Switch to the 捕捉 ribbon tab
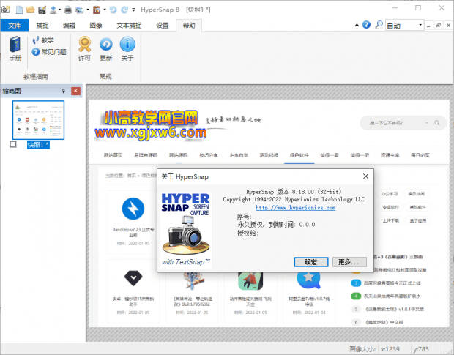The image size is (454, 355). click(42, 26)
